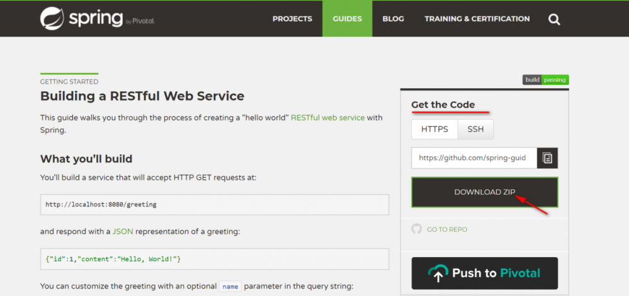Click the inline 'name' parameter code
This screenshot has height=296, width=629.
(x=230, y=287)
